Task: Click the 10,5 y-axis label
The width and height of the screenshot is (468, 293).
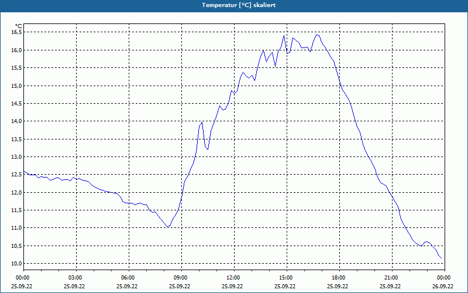Action: tap(17, 246)
